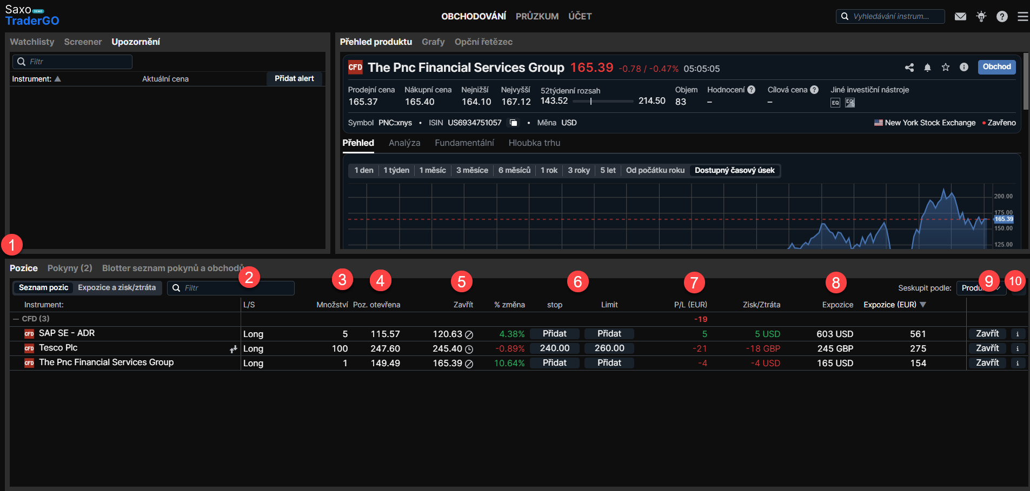
Task: Add a stop on the SAP SE row
Action: tap(554, 334)
